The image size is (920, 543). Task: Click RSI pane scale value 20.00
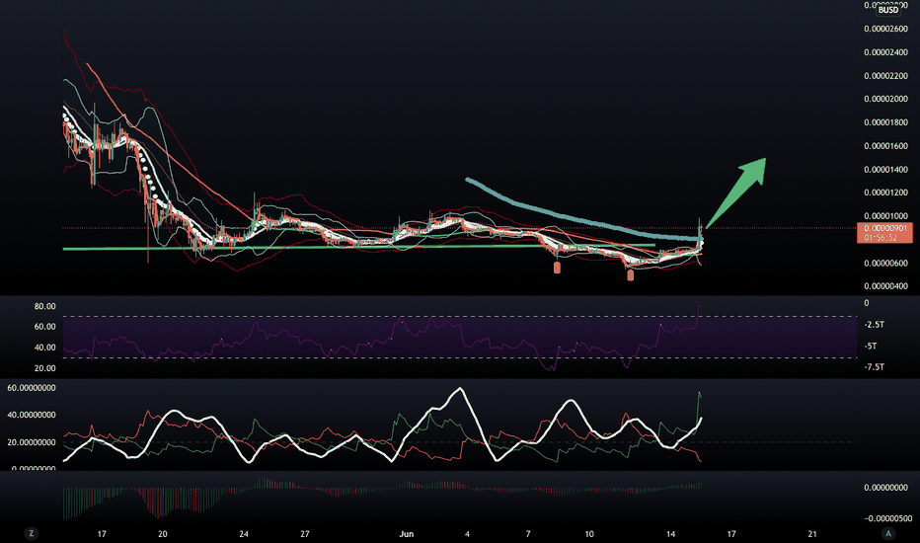(x=45, y=368)
